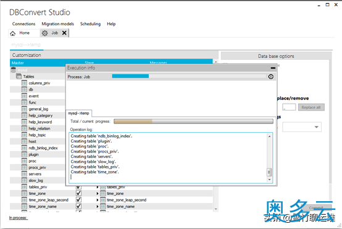Click the Total / current progress bar
Image resolution: width=342 pixels, height=229 pixels.
[x=193, y=122]
